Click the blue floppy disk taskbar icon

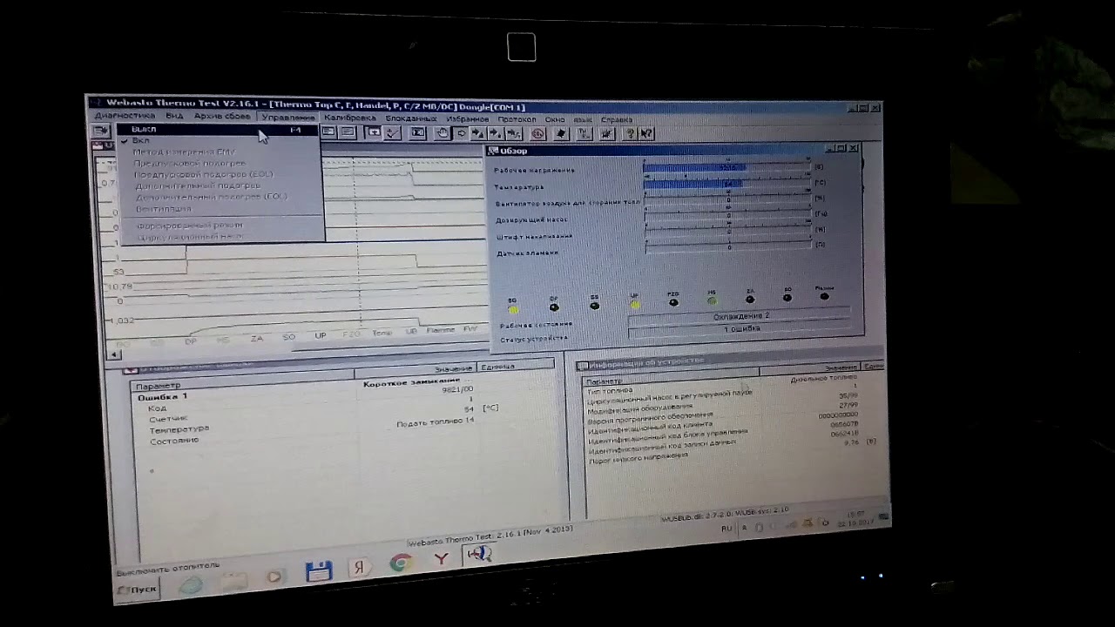click(x=319, y=571)
